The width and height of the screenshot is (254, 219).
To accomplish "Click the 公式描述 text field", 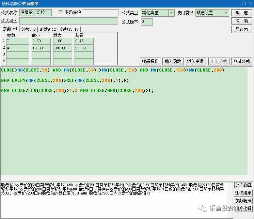I will click(x=68, y=21).
